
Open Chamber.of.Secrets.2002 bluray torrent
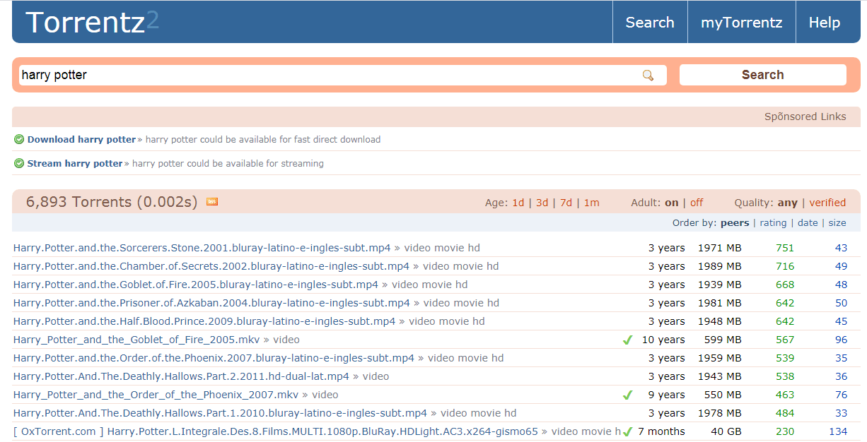pos(211,266)
